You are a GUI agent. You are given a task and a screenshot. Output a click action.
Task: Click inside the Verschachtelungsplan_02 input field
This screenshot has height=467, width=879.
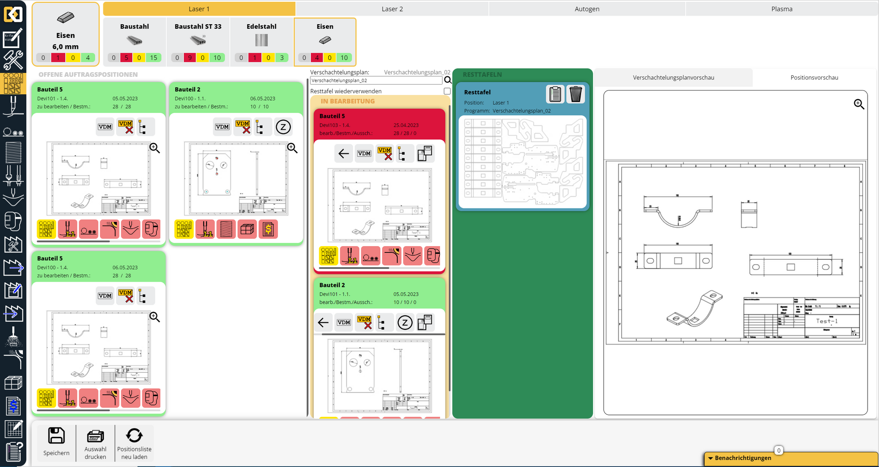tap(375, 80)
